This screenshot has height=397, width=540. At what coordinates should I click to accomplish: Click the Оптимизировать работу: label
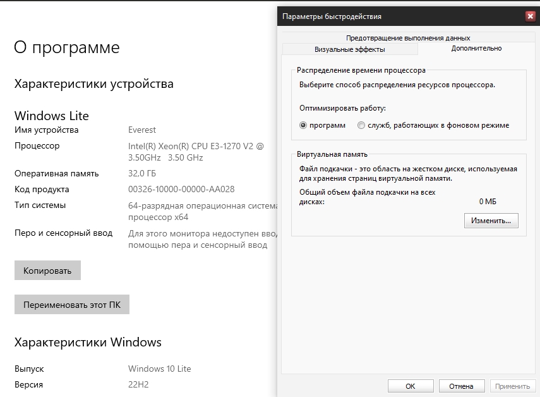[x=342, y=108]
